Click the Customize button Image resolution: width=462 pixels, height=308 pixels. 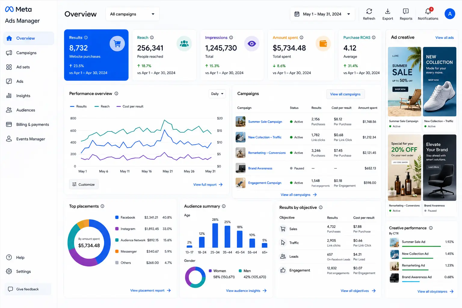pos(84,184)
